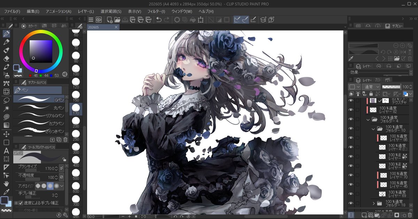Hide the レイヤー 70 layer
Viewport: 418px width, 219px height.
[351, 175]
